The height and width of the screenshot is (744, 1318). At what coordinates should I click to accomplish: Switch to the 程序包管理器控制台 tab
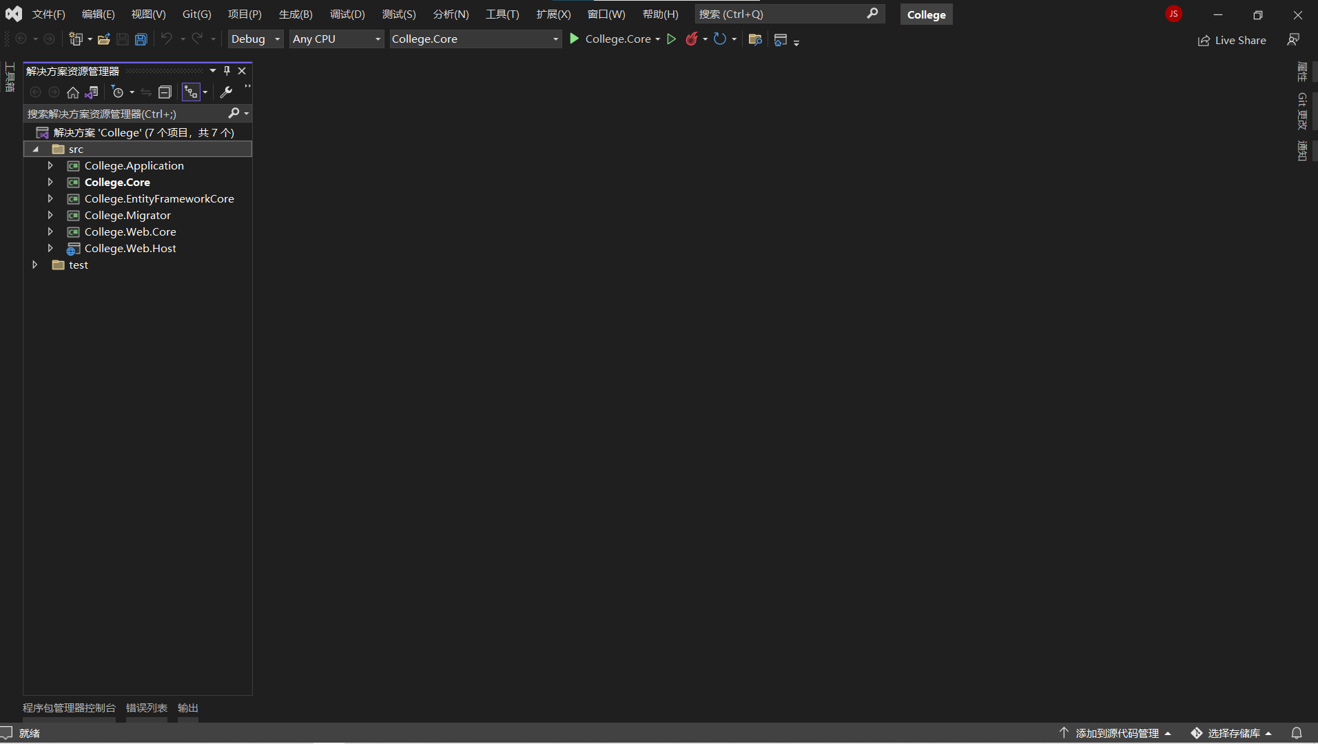pyautogui.click(x=69, y=708)
